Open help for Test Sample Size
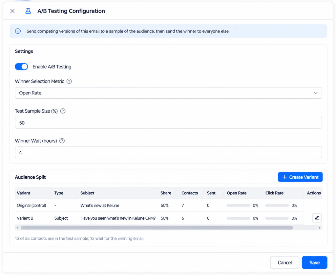The width and height of the screenshot is (336, 275). click(63, 111)
